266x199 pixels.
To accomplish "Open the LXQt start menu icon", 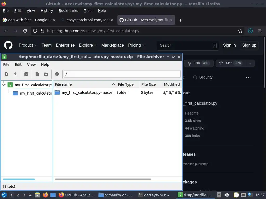I will coord(4,195).
